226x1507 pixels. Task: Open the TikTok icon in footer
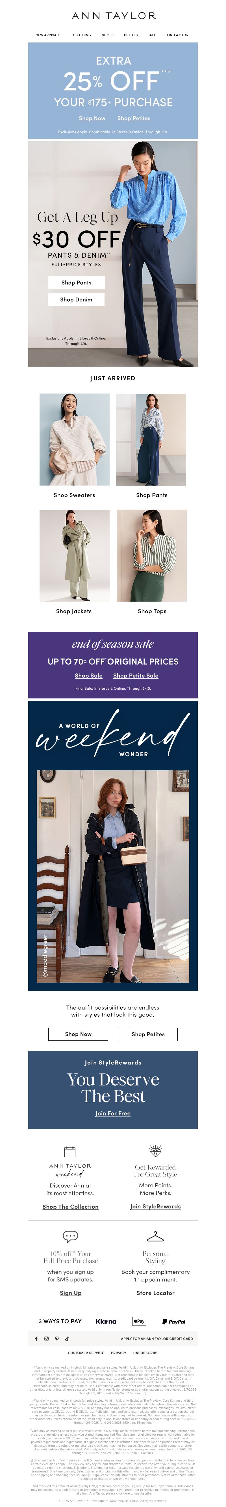67,1339
